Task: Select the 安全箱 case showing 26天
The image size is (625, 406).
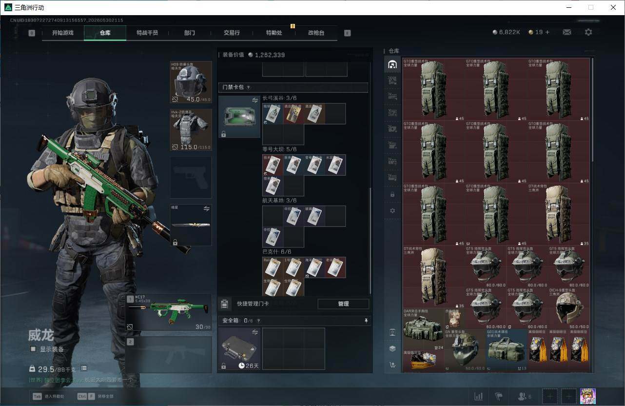Action: tap(239, 348)
